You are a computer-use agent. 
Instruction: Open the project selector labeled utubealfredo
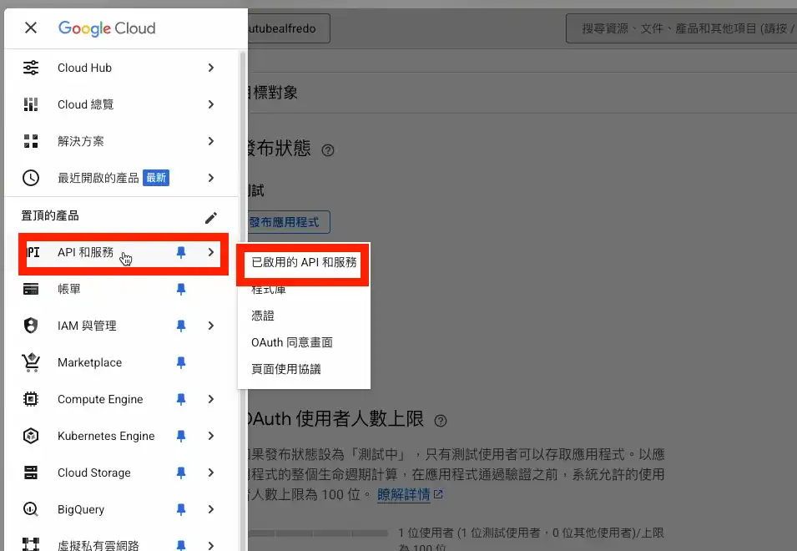pos(289,28)
